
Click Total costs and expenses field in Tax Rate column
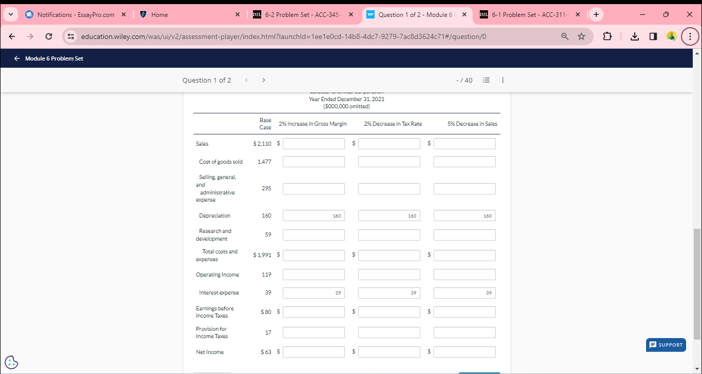(x=389, y=255)
